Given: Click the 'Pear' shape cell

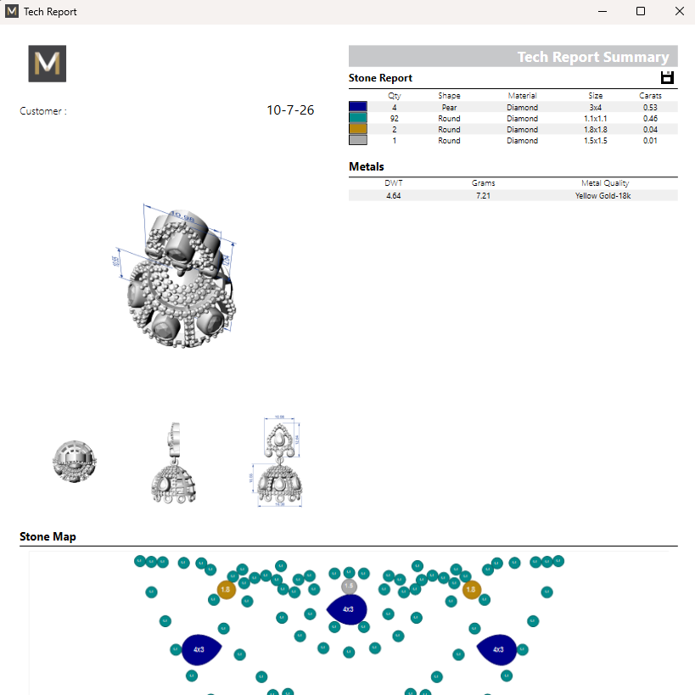Looking at the screenshot, I should pos(449,107).
